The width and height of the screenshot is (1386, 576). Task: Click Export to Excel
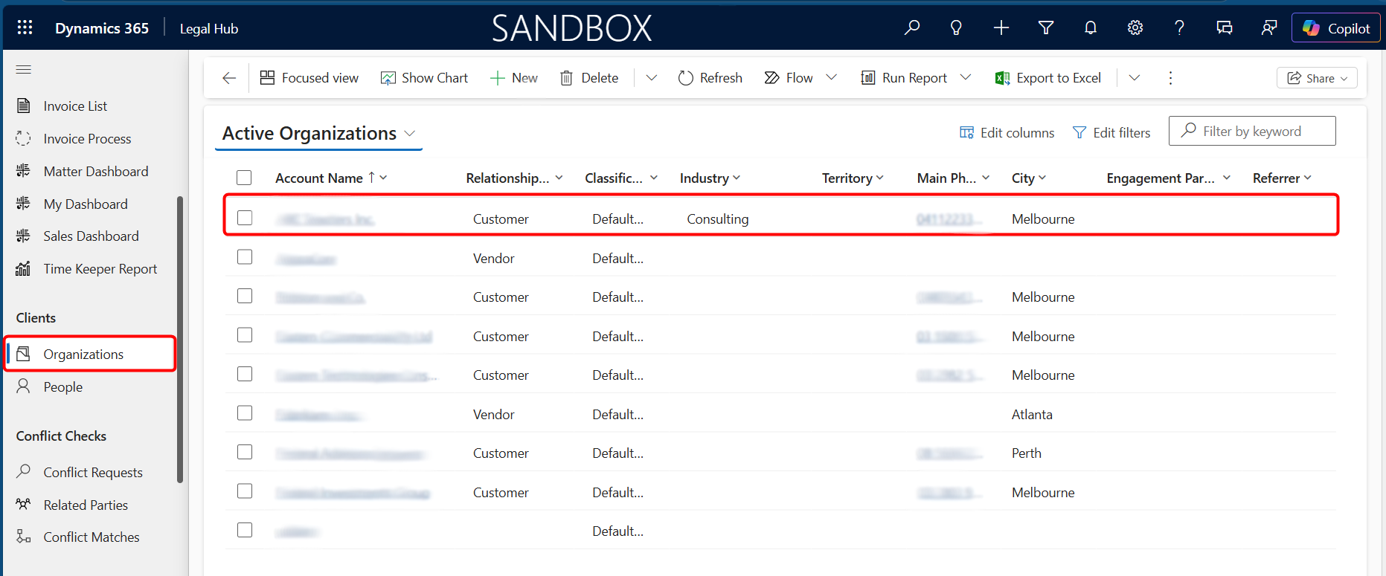pos(1048,78)
